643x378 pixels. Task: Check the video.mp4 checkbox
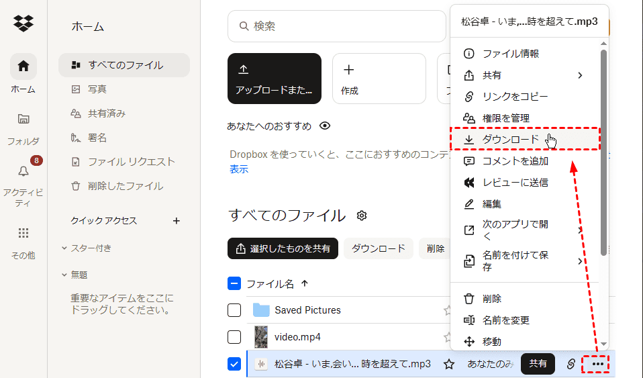(234, 337)
